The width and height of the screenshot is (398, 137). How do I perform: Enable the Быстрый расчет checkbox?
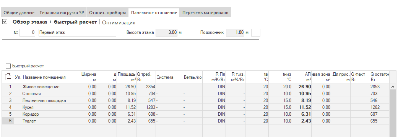pyautogui.click(x=8, y=66)
